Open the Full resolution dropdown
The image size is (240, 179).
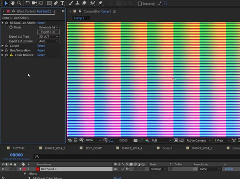(x=161, y=140)
